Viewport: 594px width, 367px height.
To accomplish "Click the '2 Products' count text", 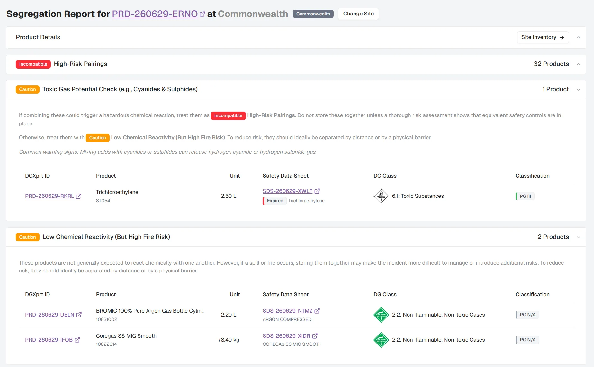I will click(x=553, y=237).
